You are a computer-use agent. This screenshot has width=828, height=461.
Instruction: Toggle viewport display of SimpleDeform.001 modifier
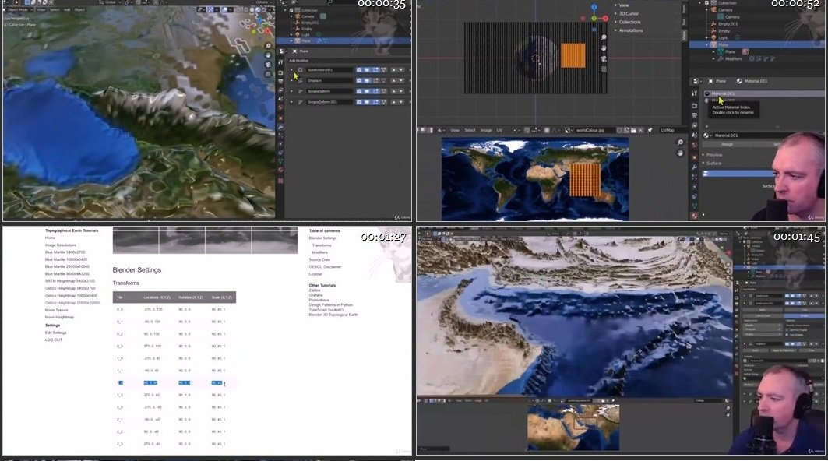click(x=367, y=102)
